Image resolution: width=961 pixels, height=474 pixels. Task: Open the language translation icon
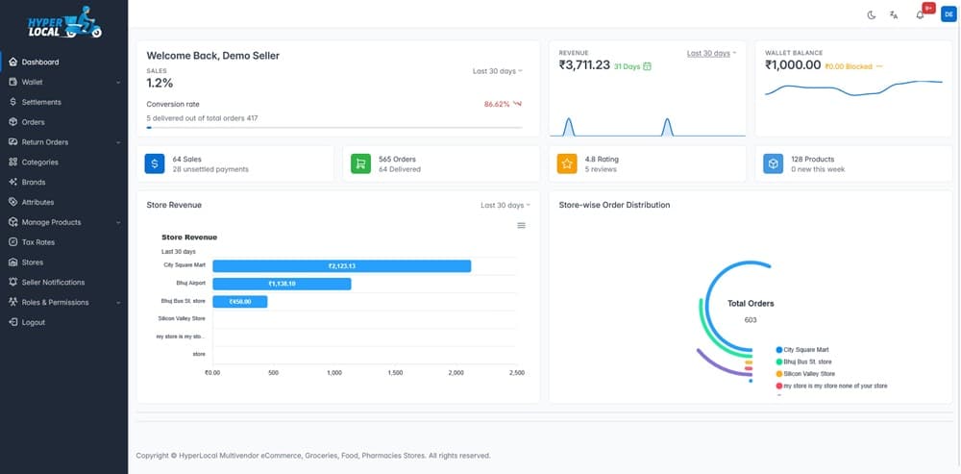click(894, 14)
